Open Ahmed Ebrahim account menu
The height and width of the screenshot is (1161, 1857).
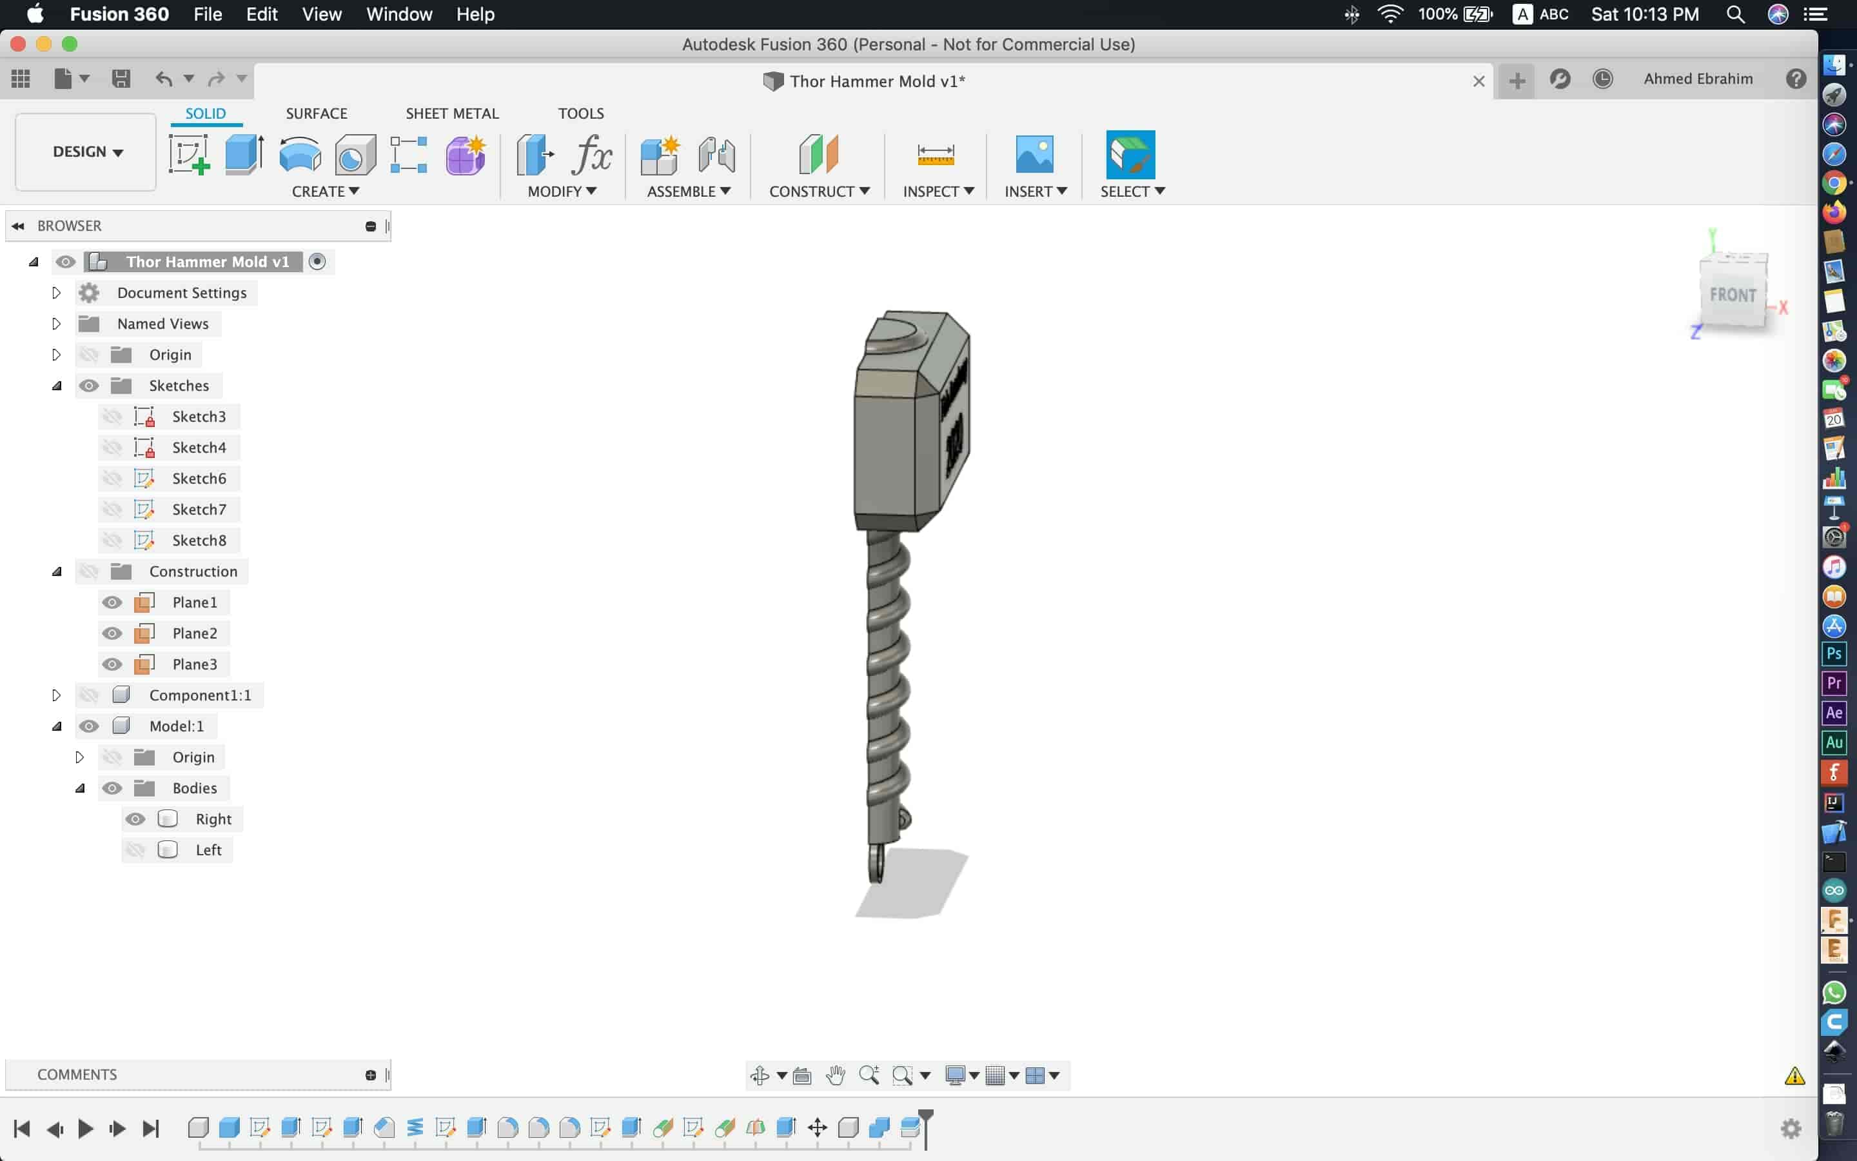click(x=1698, y=78)
